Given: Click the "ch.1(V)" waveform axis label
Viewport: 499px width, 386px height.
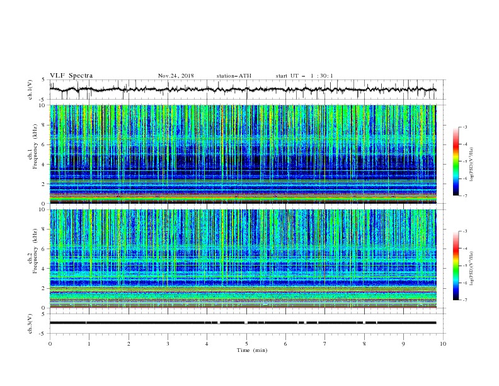Looking at the screenshot, I should coord(30,90).
